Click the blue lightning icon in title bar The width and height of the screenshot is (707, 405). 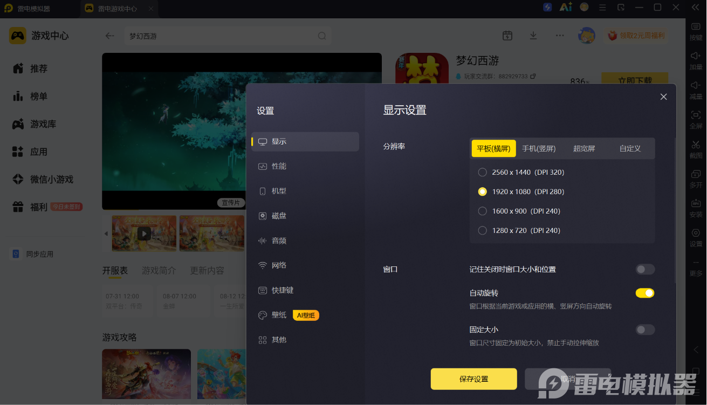pos(547,8)
